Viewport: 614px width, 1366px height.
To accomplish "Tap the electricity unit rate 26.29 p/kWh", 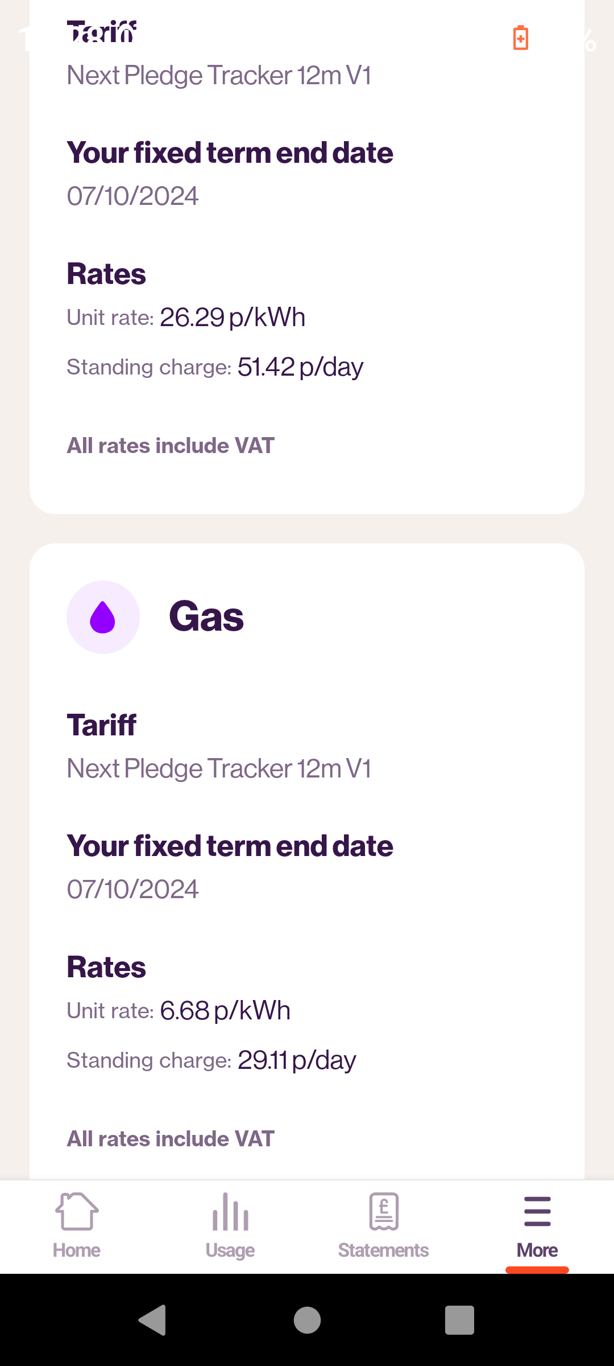I will click(x=233, y=318).
